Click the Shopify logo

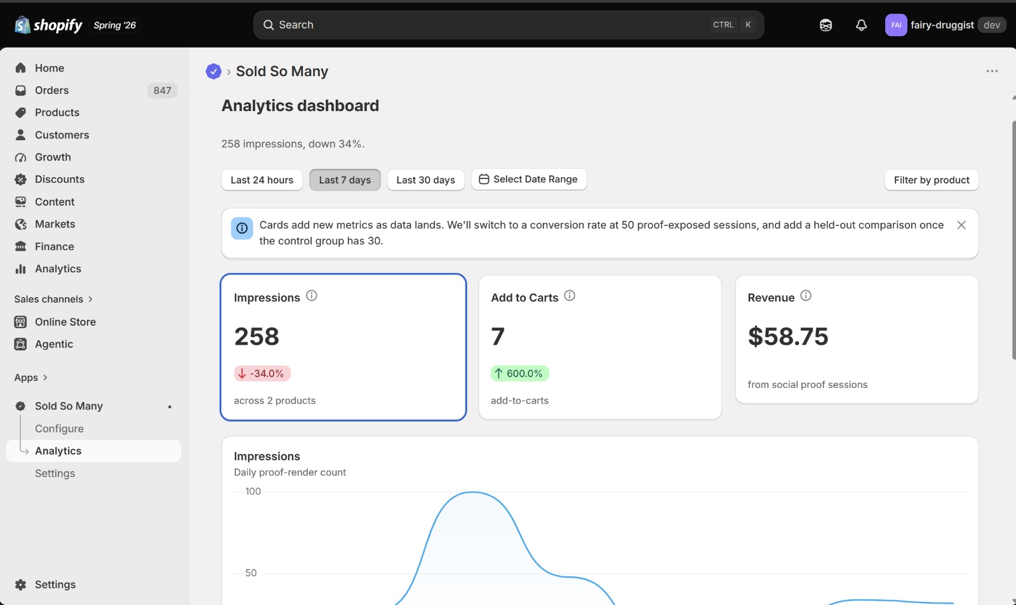click(49, 25)
